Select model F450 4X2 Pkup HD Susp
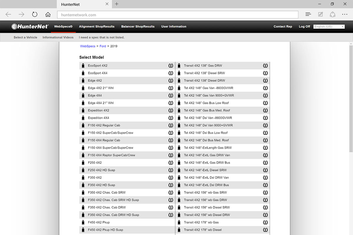Viewport: 353px width, 235px height. pyautogui.click(x=106, y=230)
